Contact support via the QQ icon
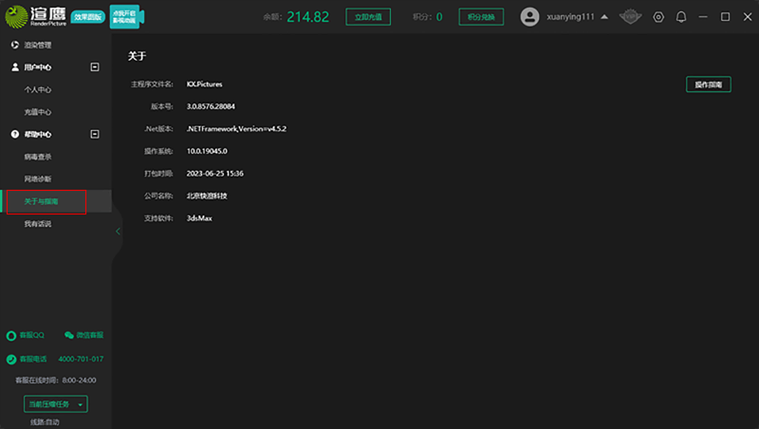The height and width of the screenshot is (429, 759). coord(12,335)
